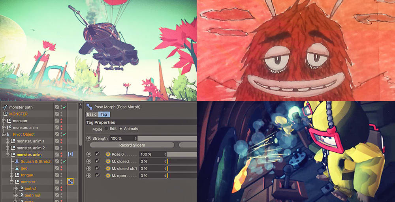Collapse the yellow selected monster. anim group

7,155
